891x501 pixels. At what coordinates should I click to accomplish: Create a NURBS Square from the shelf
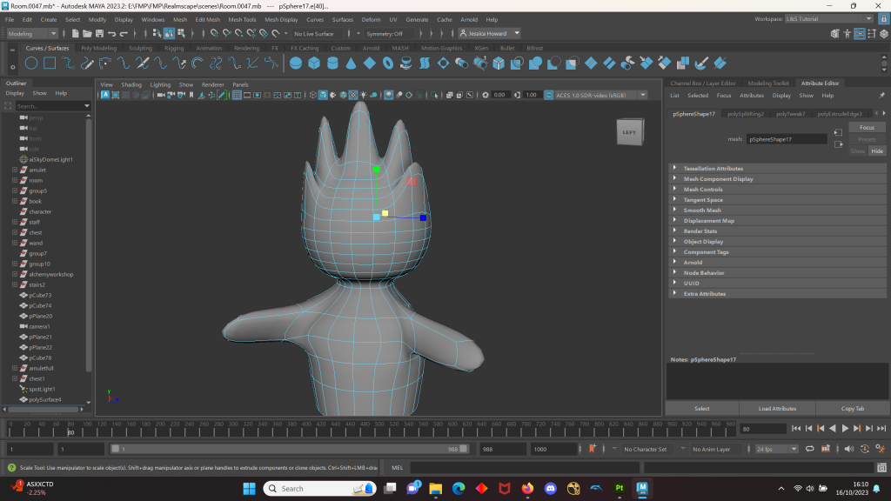pyautogui.click(x=50, y=63)
